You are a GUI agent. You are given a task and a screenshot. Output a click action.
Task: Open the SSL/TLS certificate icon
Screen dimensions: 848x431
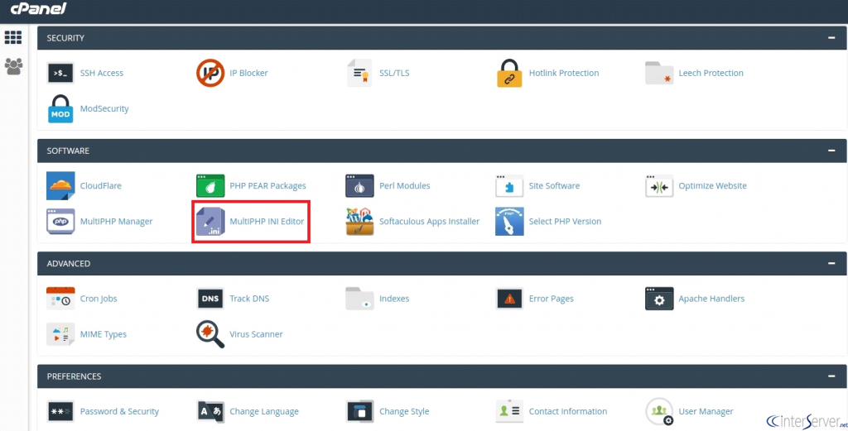pos(359,73)
